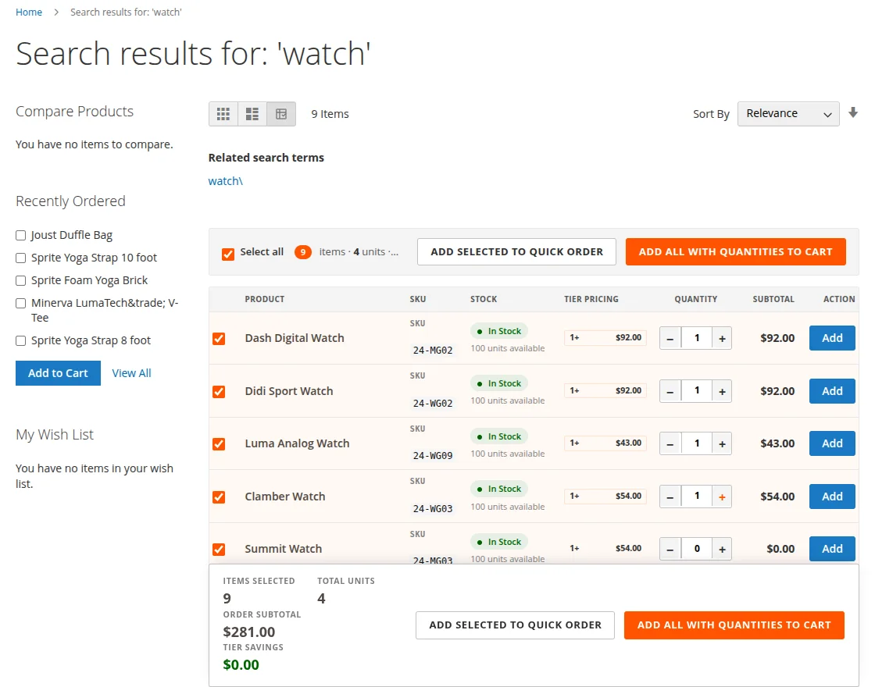
Task: Uncheck Dash Digital Watch row checkbox
Action: (x=219, y=339)
